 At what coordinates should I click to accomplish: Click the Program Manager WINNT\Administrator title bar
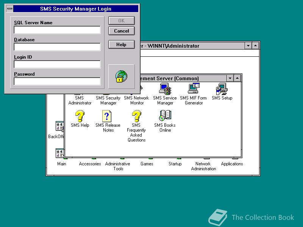[192, 46]
